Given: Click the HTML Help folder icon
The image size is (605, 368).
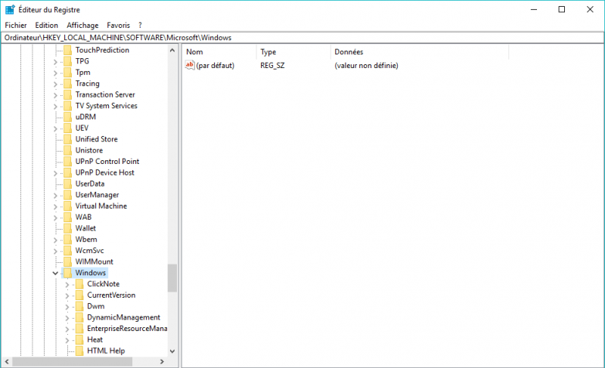Looking at the screenshot, I should click(79, 351).
